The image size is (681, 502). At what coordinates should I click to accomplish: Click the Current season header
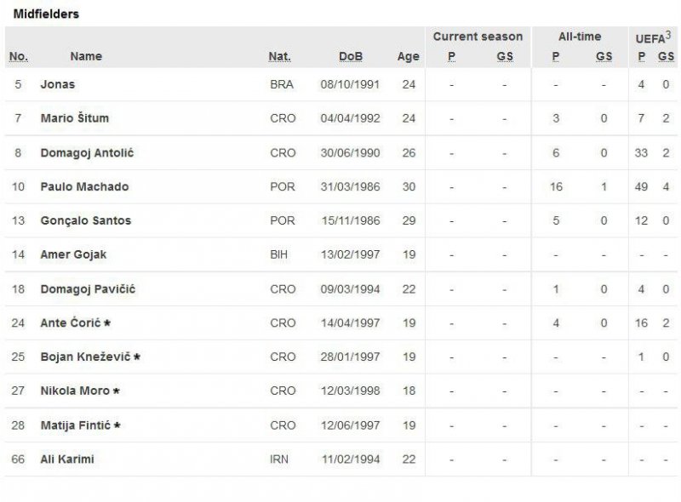[478, 37]
